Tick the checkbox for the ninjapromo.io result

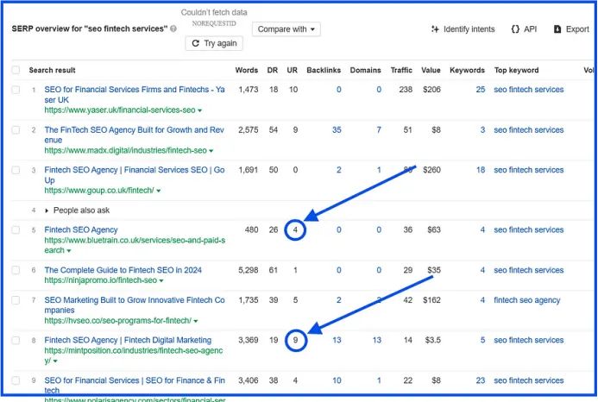click(16, 270)
